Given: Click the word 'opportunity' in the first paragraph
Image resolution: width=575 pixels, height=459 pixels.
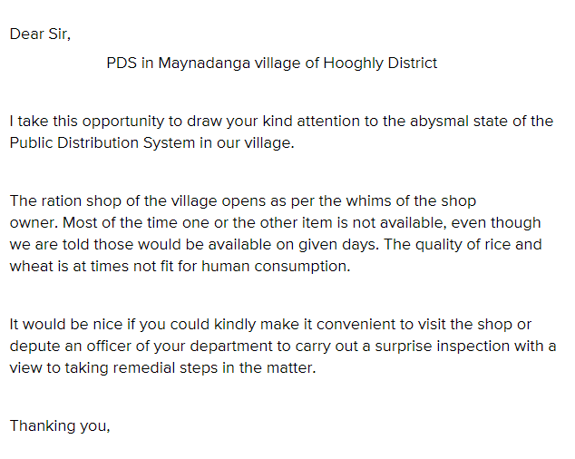Looking at the screenshot, I should coord(123,122).
